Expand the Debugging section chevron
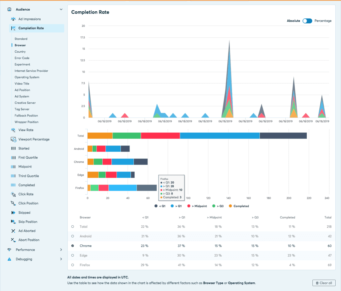341x291 pixels. (61, 259)
